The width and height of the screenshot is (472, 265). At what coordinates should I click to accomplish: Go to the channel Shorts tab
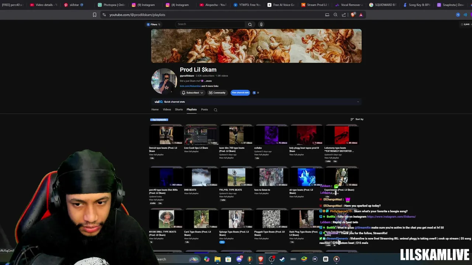tap(179, 109)
